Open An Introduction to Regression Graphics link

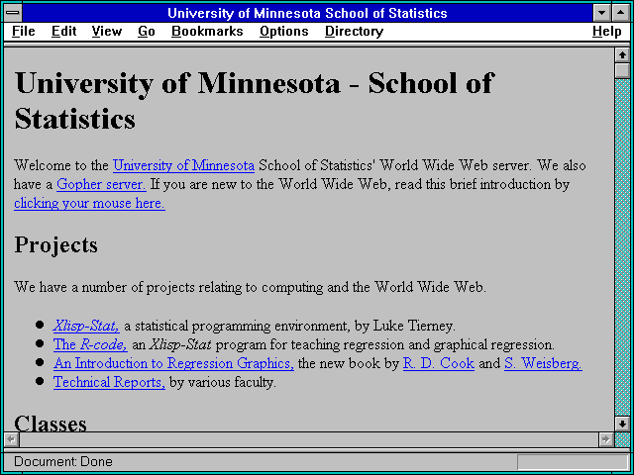click(x=174, y=363)
